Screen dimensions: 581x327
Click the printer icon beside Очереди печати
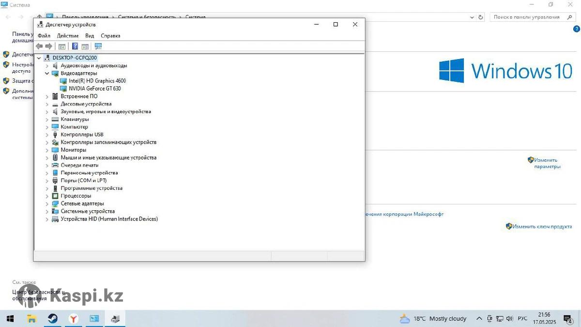click(55, 165)
